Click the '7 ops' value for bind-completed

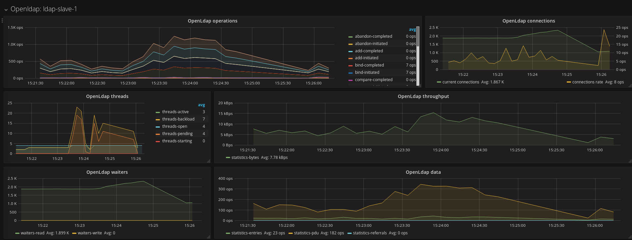point(411,65)
